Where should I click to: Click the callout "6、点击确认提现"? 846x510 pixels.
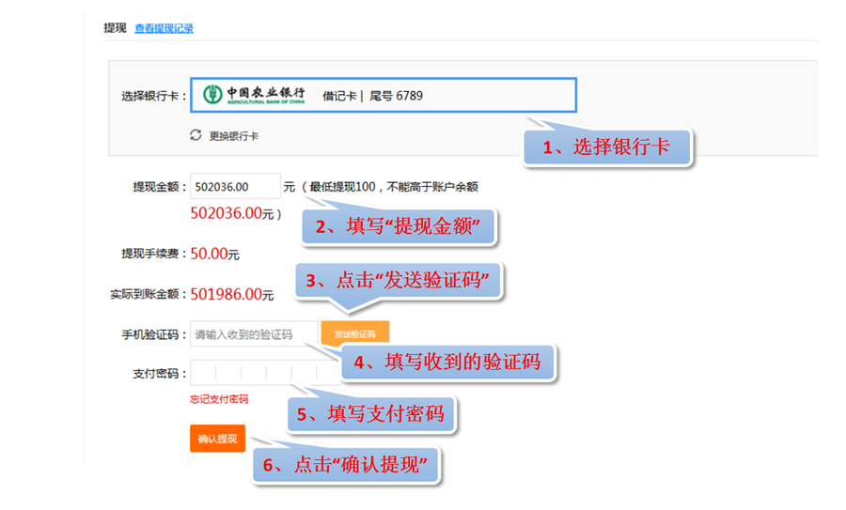348,464
